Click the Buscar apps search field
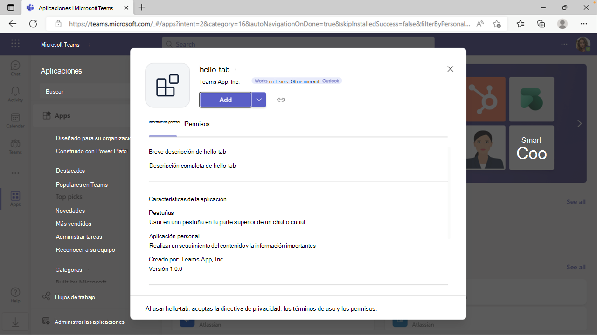This screenshot has width=597, height=335. pos(85,92)
